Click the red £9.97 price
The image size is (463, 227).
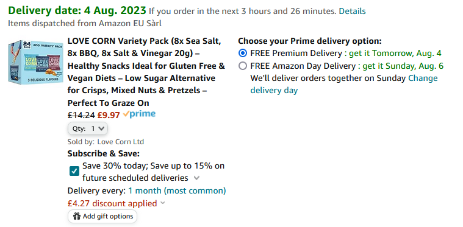point(109,115)
